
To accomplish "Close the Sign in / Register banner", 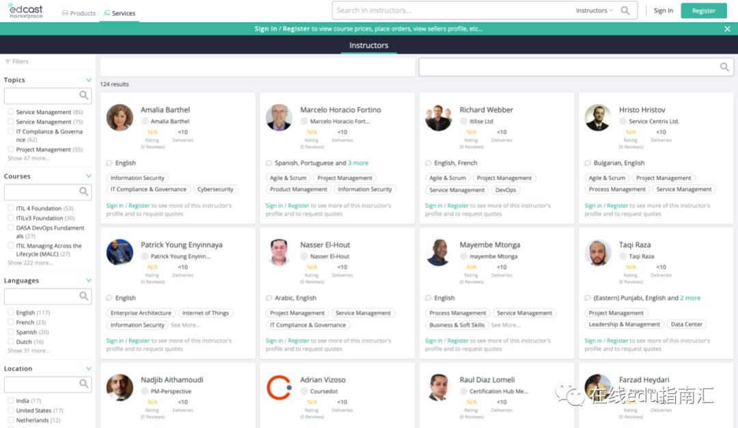I will coord(727,29).
